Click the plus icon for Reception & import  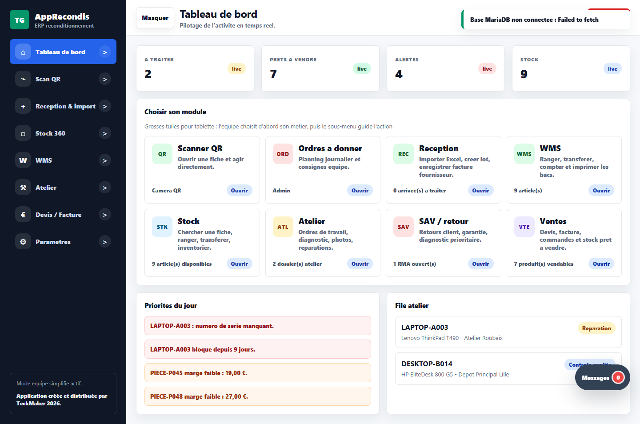(23, 106)
